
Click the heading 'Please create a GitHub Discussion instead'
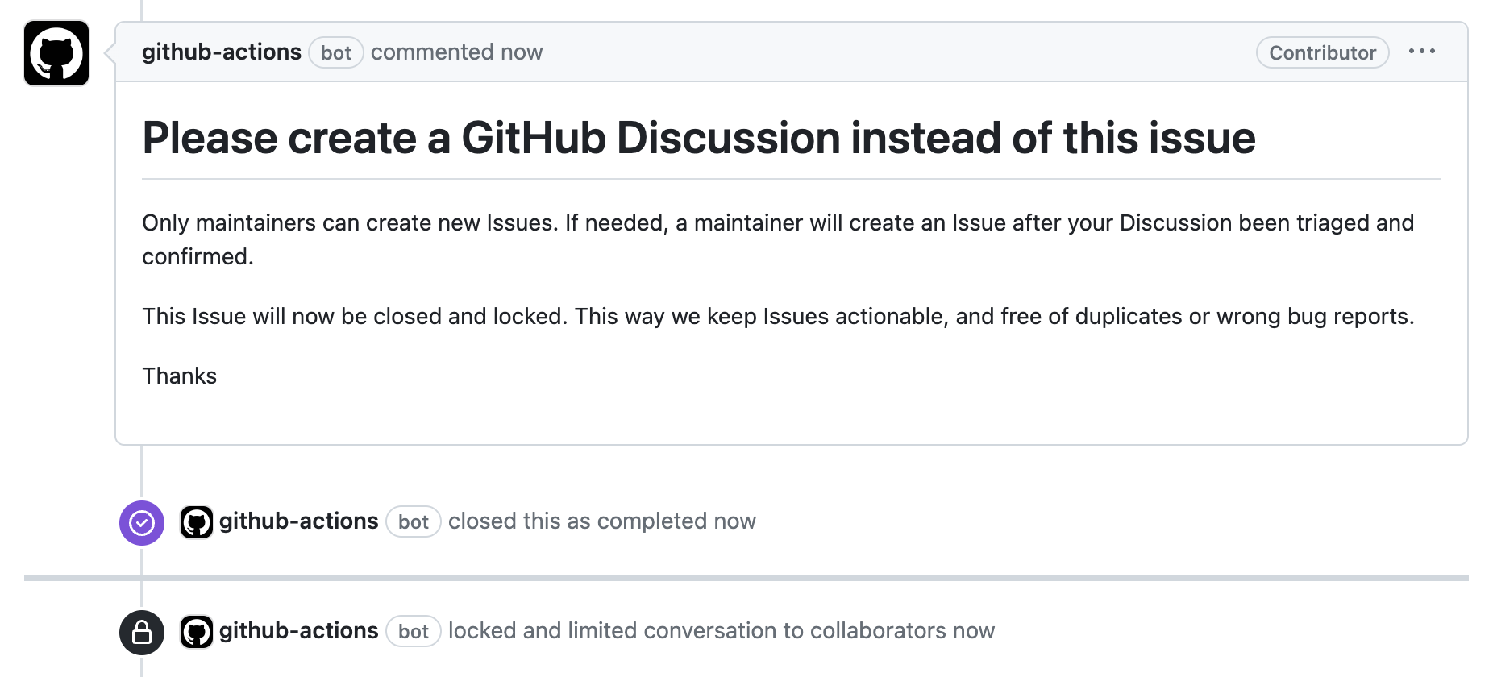698,137
